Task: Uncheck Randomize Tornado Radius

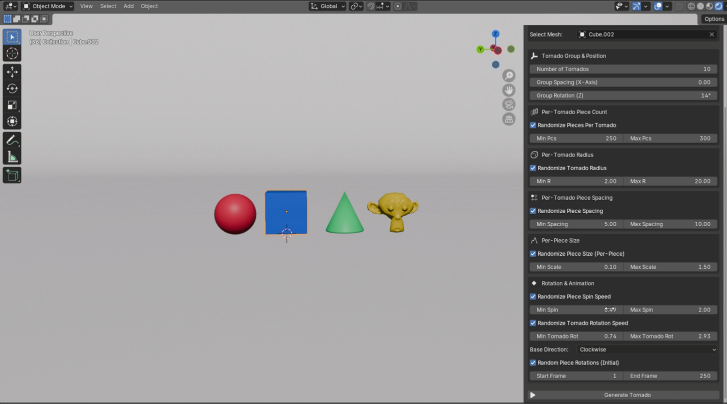Action: 533,168
